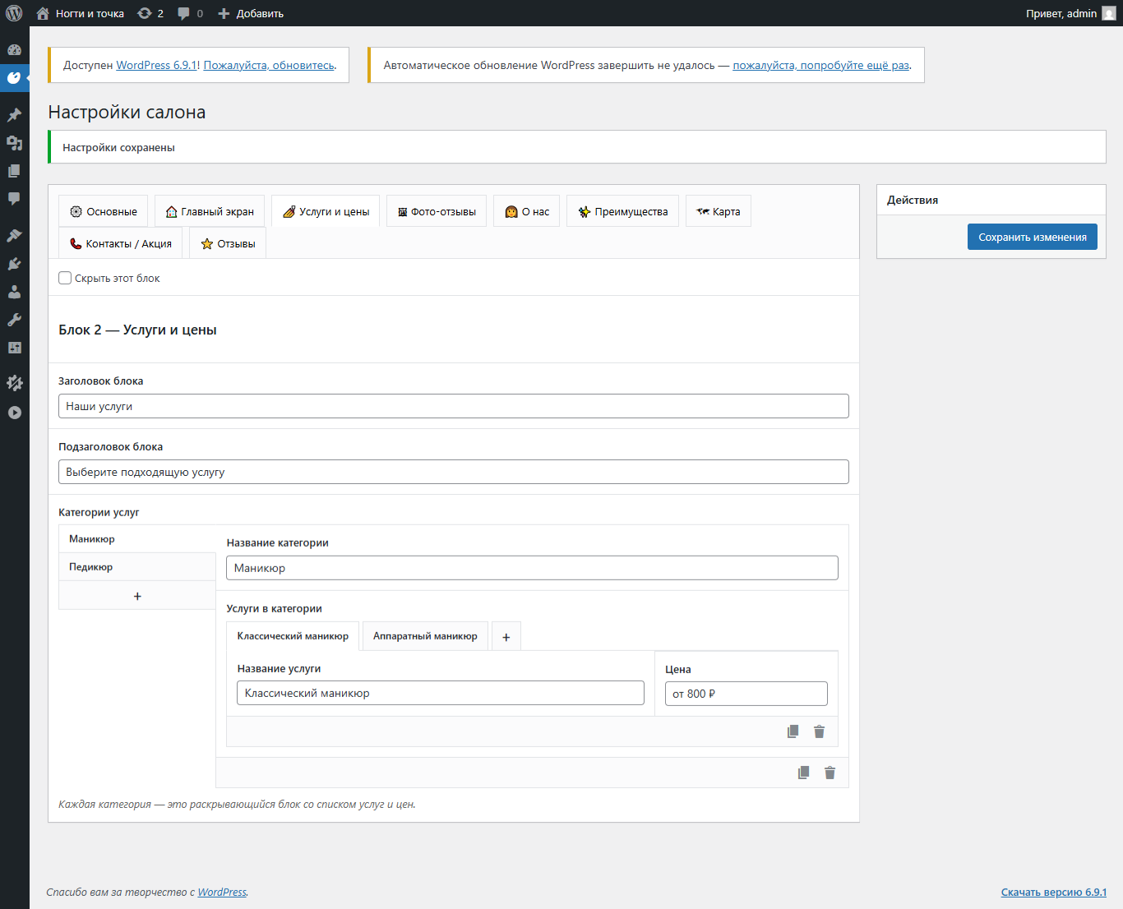This screenshot has width=1123, height=909.
Task: Open the Users icon in sidebar
Action: click(14, 292)
